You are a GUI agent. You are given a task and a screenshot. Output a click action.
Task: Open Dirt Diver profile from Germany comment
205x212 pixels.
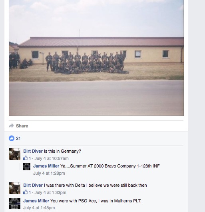click(x=33, y=151)
